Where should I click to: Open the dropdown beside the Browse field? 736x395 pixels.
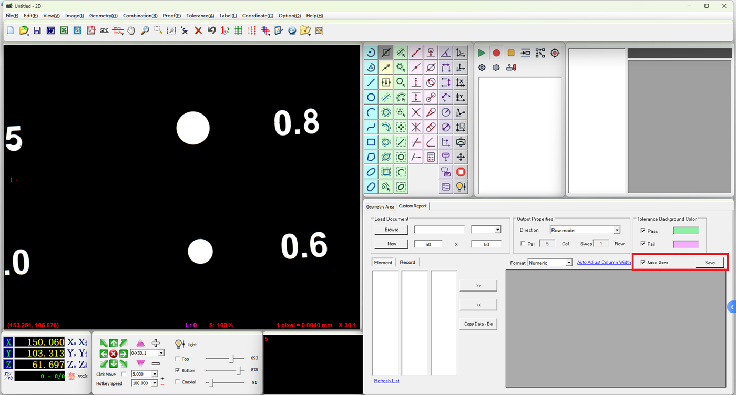tap(497, 230)
